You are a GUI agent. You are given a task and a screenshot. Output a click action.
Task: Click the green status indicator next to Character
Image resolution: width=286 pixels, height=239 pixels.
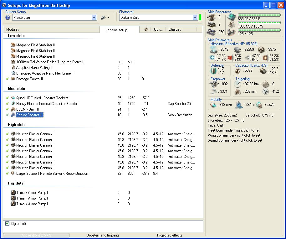200,18
